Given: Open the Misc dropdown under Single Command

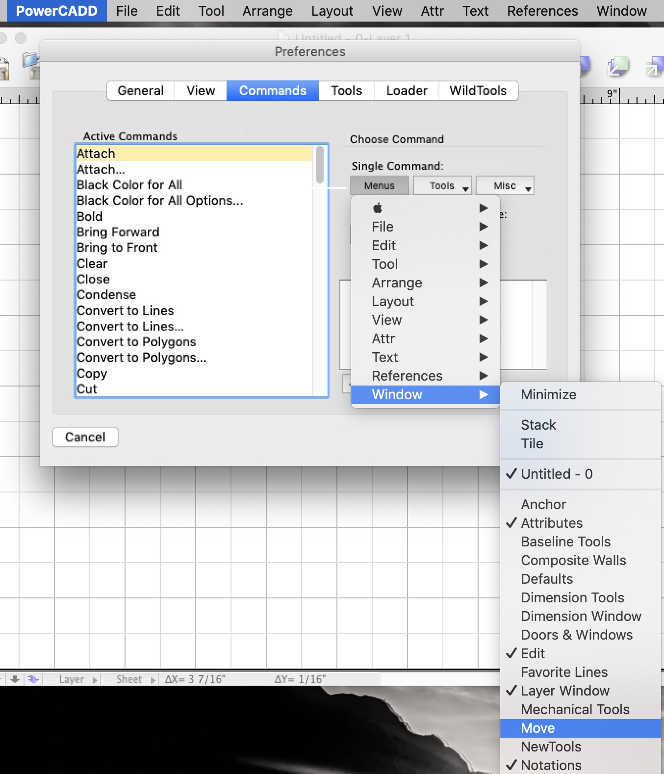Looking at the screenshot, I should pos(505,186).
